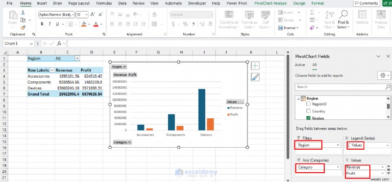Viewport: 392px width, 182px height.
Task: Click the Cut scissors icon
Action: point(23,13)
